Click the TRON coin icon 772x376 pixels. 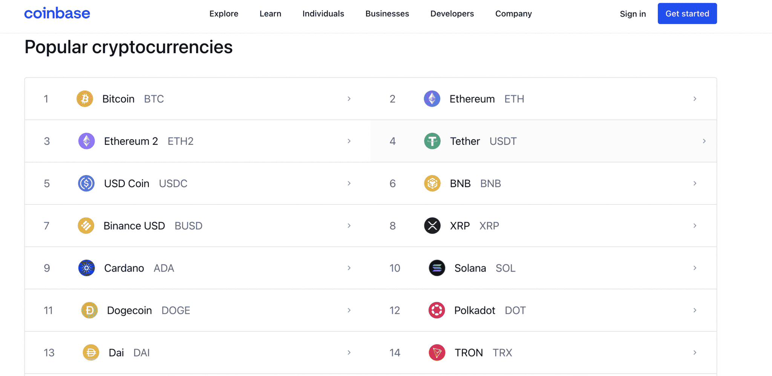tap(437, 353)
